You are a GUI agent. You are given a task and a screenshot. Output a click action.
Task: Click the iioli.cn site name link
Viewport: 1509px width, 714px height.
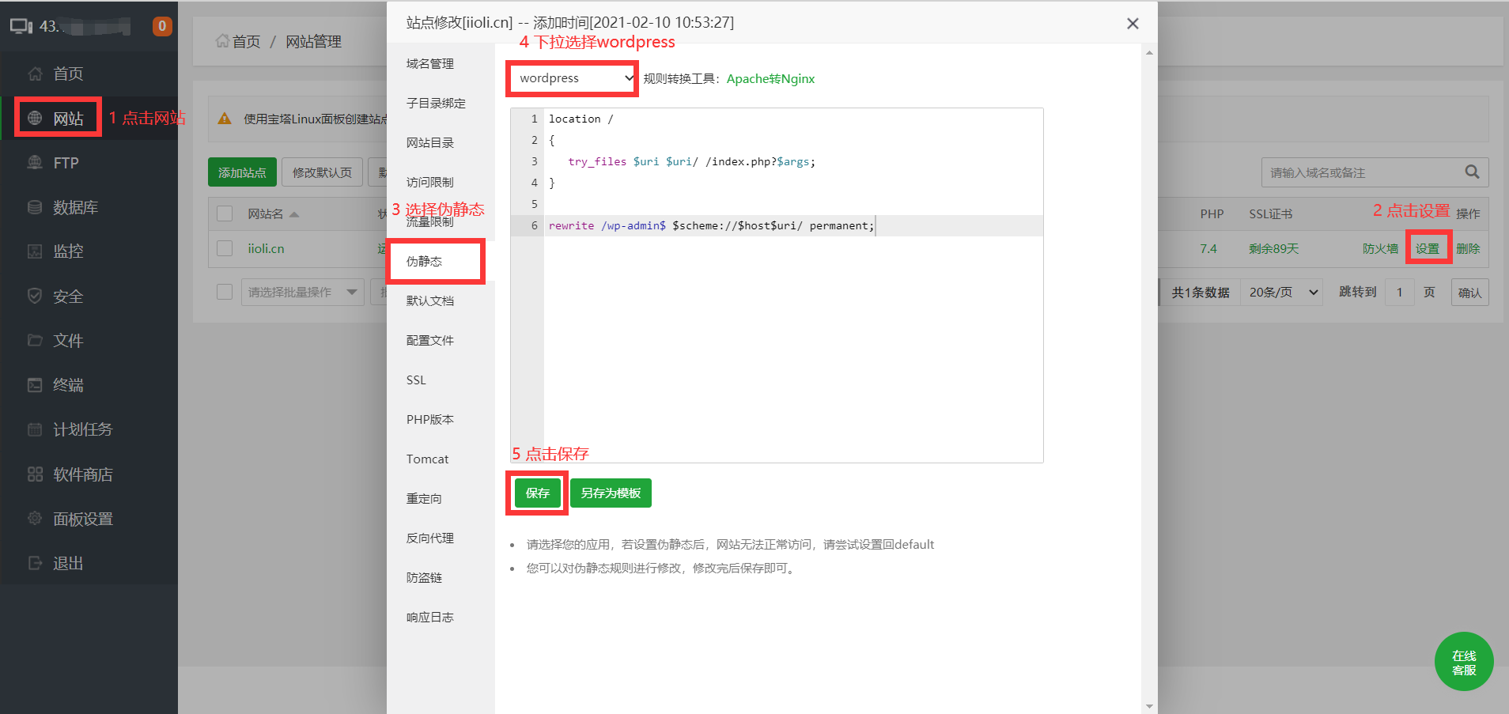[266, 248]
